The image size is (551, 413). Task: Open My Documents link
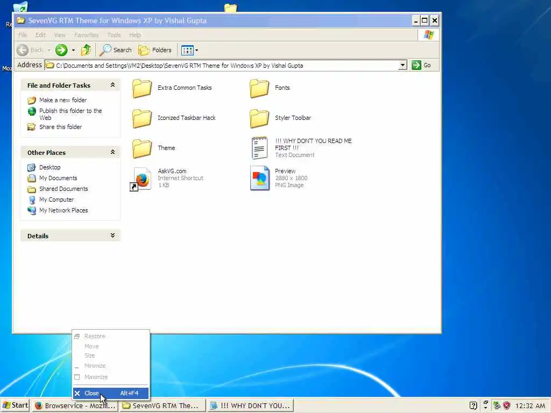(58, 178)
